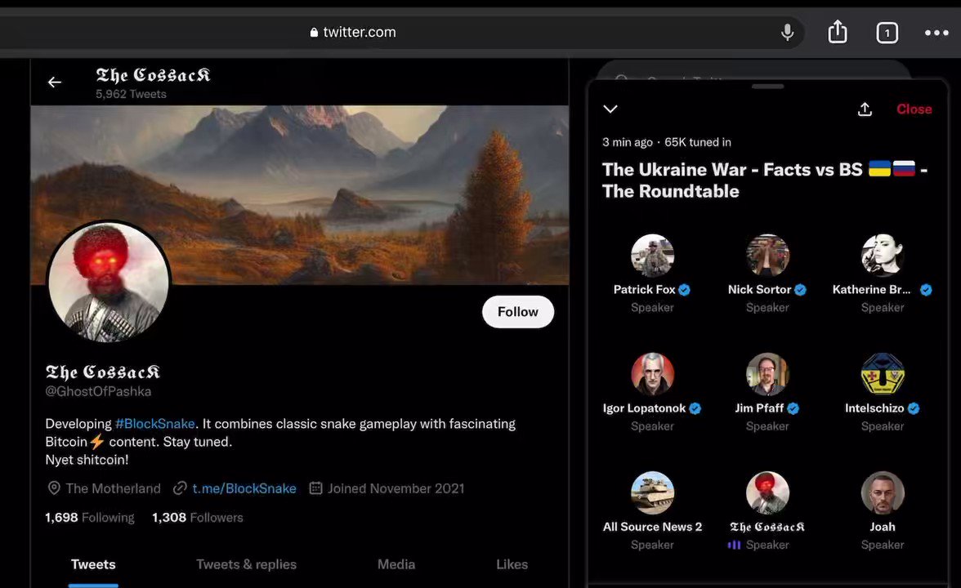Click the twitter.com address bar

coord(401,32)
